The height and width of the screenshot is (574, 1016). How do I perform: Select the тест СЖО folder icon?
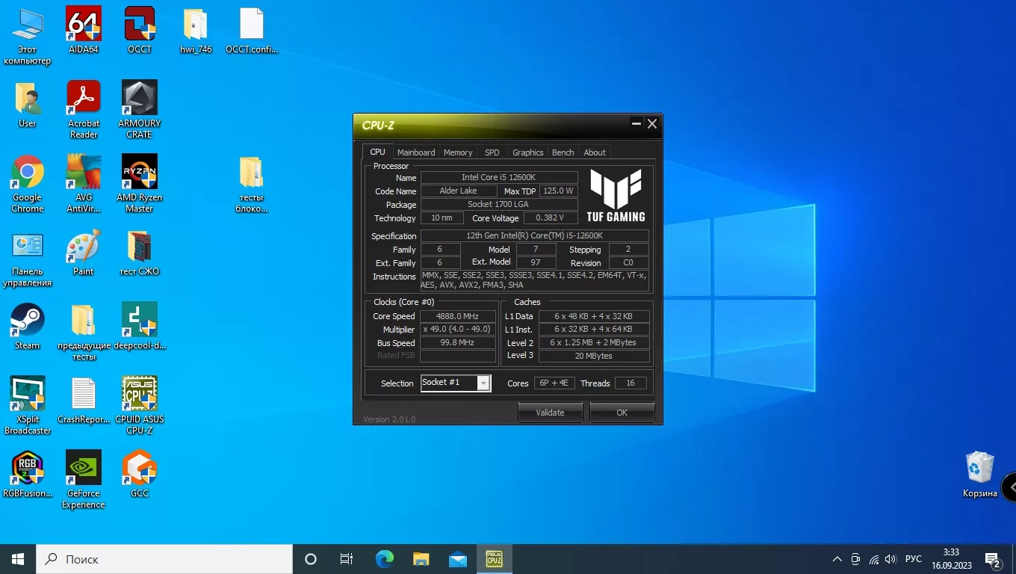(140, 253)
